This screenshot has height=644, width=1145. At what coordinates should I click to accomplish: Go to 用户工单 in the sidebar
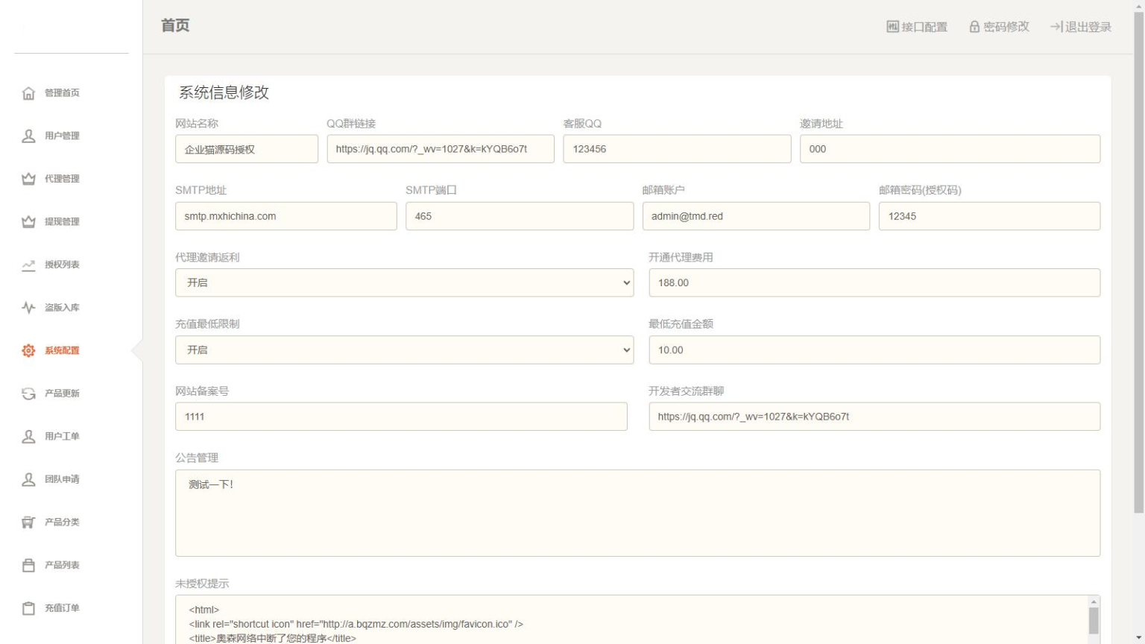click(61, 437)
